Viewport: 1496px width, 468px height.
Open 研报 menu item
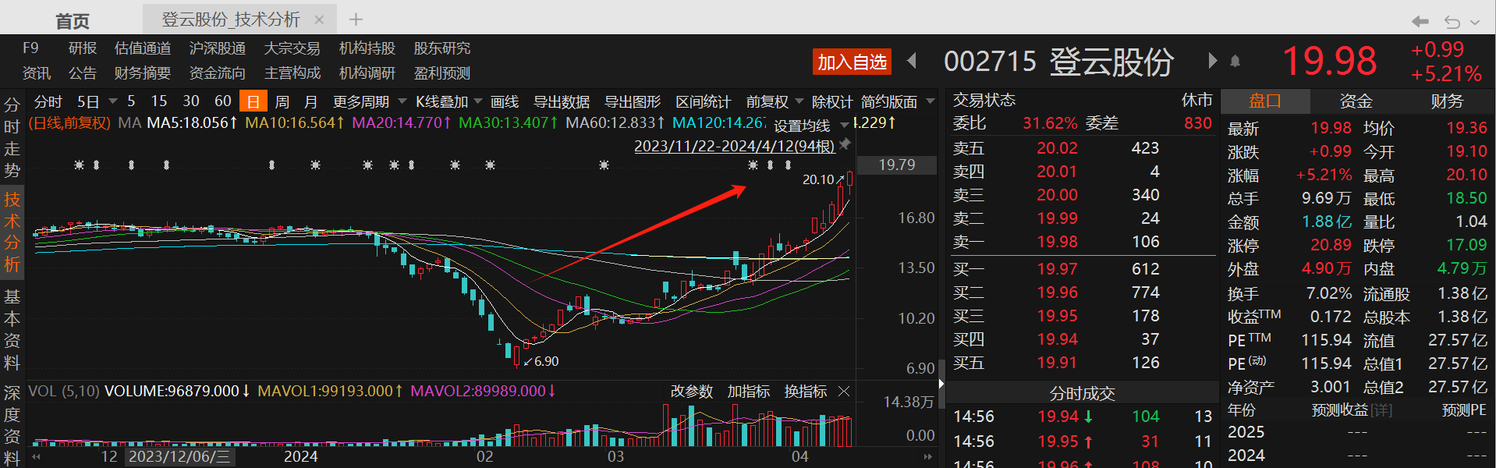tap(83, 48)
